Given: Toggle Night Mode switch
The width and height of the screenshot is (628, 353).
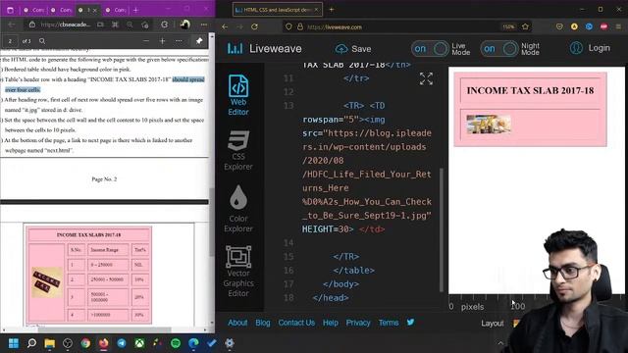Looking at the screenshot, I should (499, 49).
